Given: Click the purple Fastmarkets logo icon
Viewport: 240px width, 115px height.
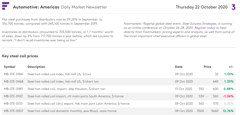Looking at the screenshot, I should (x=6, y=6).
